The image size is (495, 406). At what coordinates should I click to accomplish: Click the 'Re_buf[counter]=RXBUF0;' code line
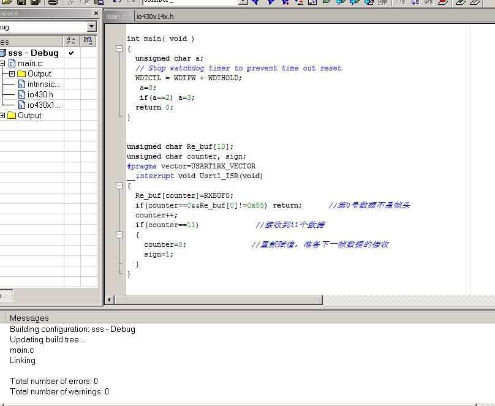coord(184,195)
